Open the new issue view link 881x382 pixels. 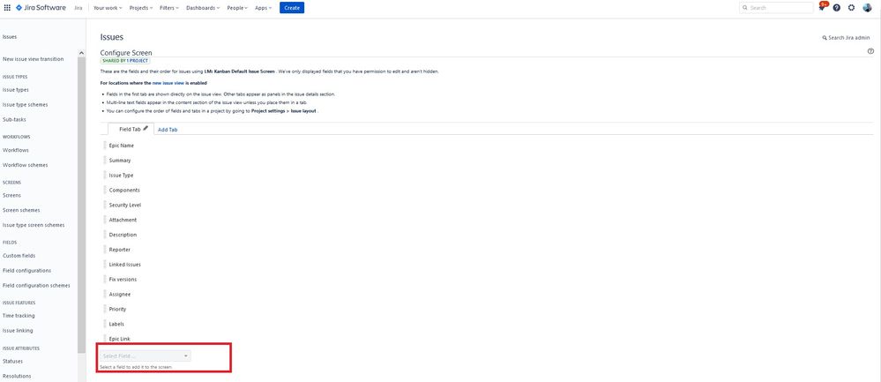coord(168,83)
